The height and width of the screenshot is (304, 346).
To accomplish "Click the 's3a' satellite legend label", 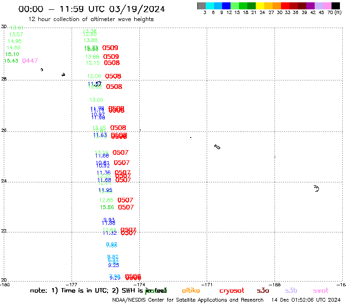I will coord(263,290).
